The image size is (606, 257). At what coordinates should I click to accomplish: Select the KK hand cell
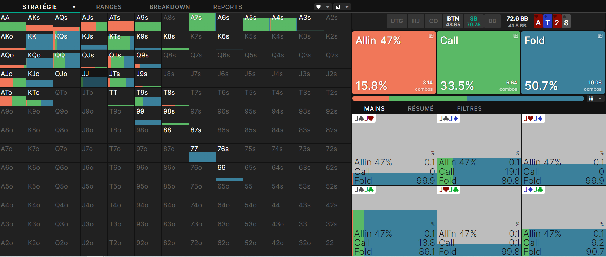pos(40,41)
